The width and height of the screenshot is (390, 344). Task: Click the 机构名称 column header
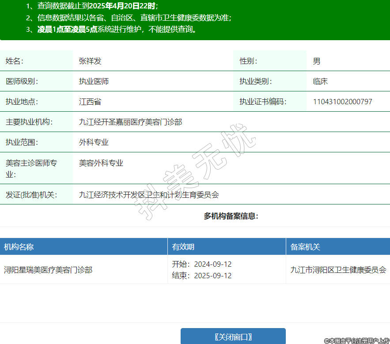(19, 247)
